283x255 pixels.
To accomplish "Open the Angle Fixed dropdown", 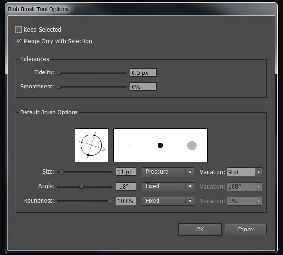I will click(168, 186).
